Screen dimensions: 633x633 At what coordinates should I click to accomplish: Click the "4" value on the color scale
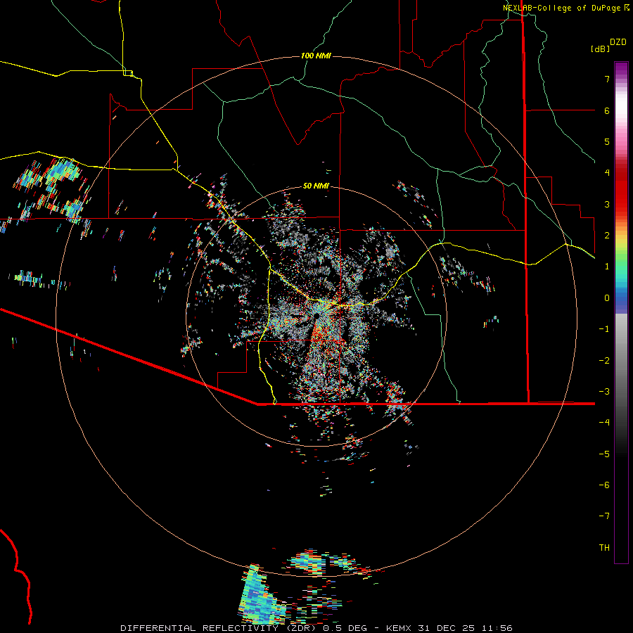point(607,173)
